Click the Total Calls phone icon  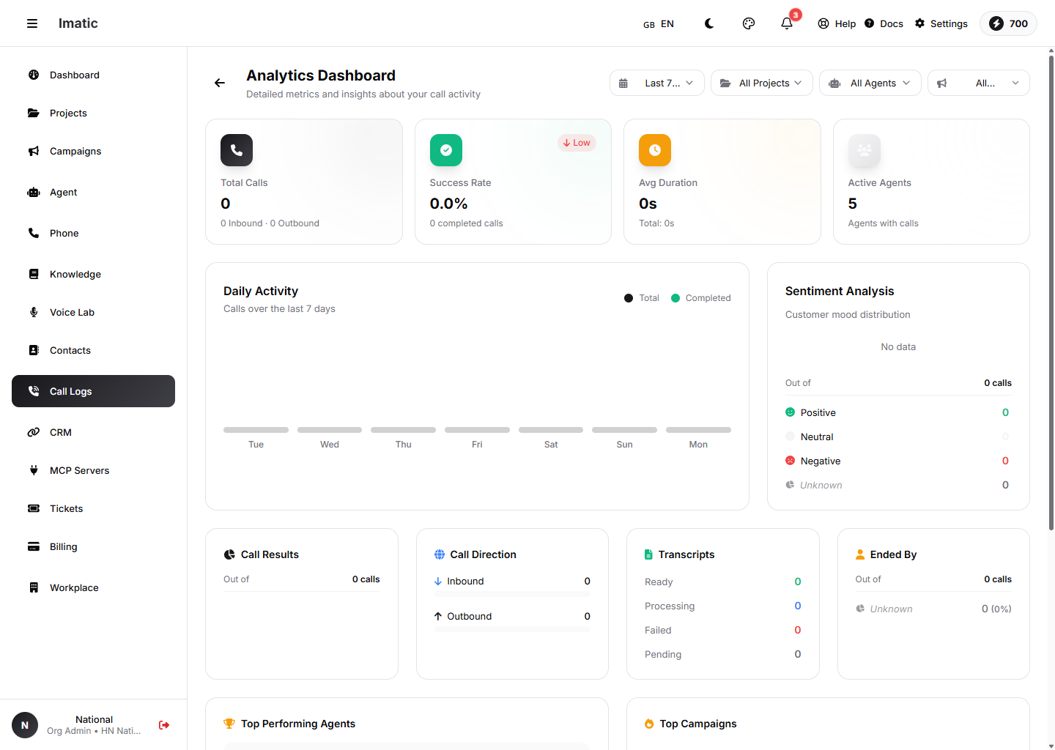tap(237, 150)
